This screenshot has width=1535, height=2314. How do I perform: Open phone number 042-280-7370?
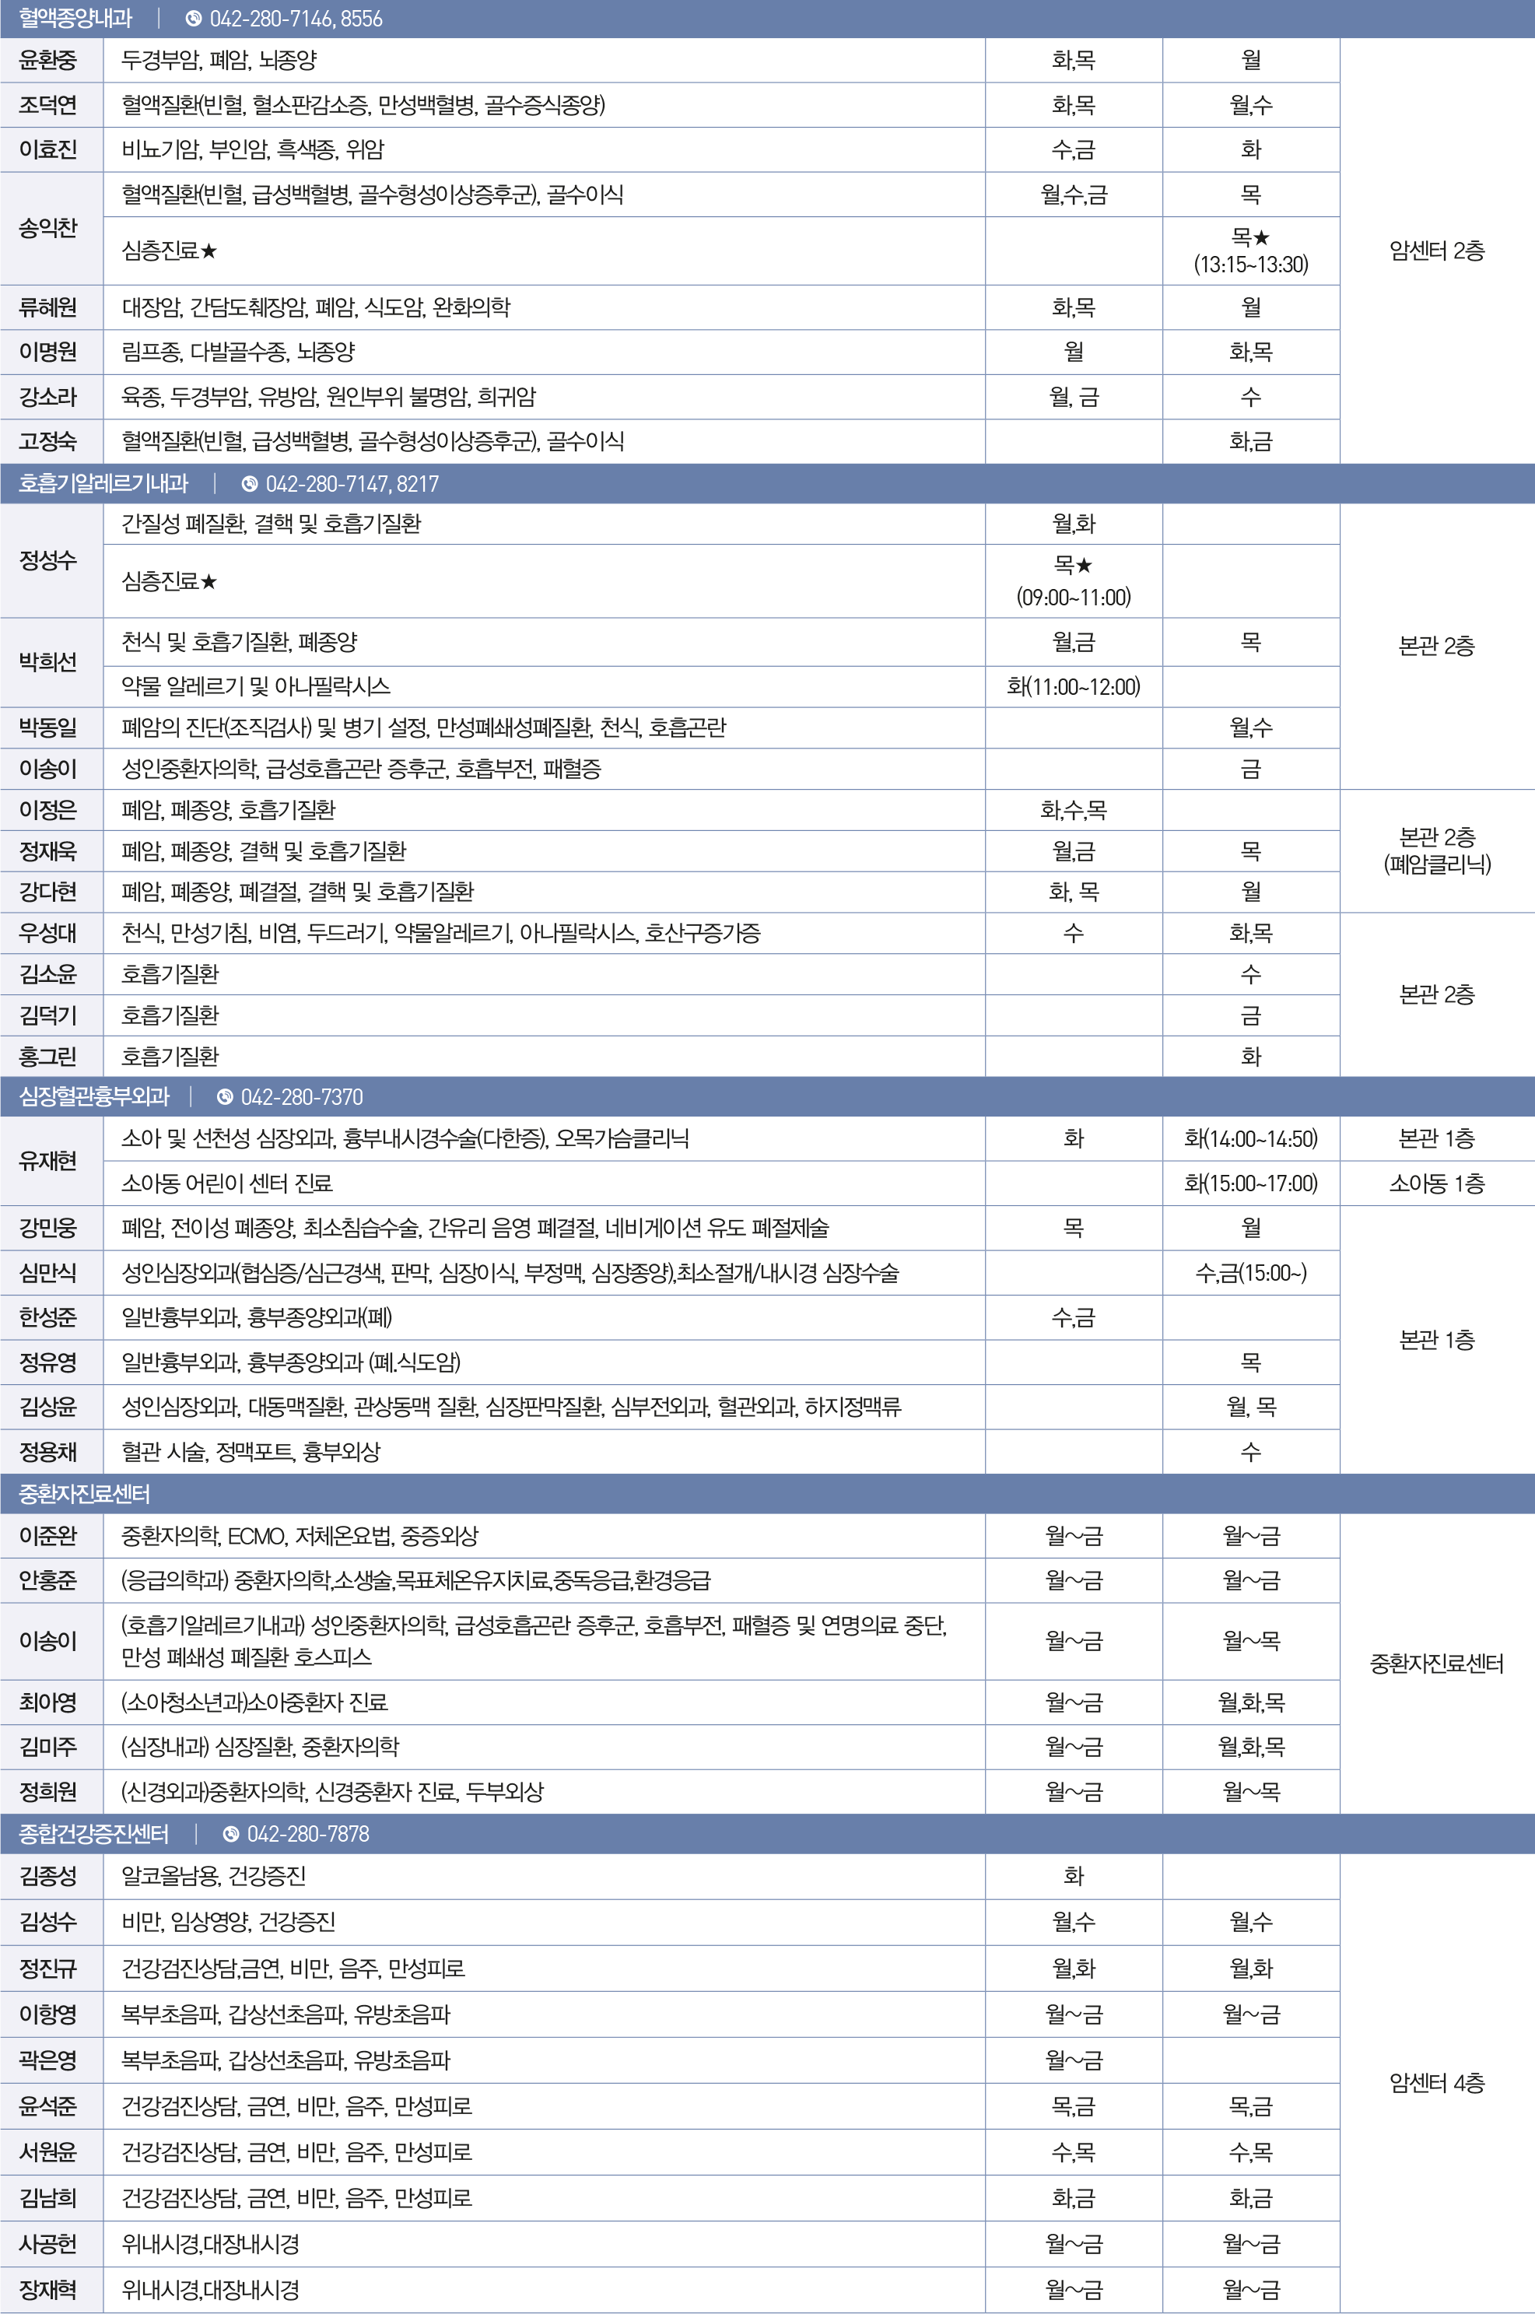tap(302, 1097)
